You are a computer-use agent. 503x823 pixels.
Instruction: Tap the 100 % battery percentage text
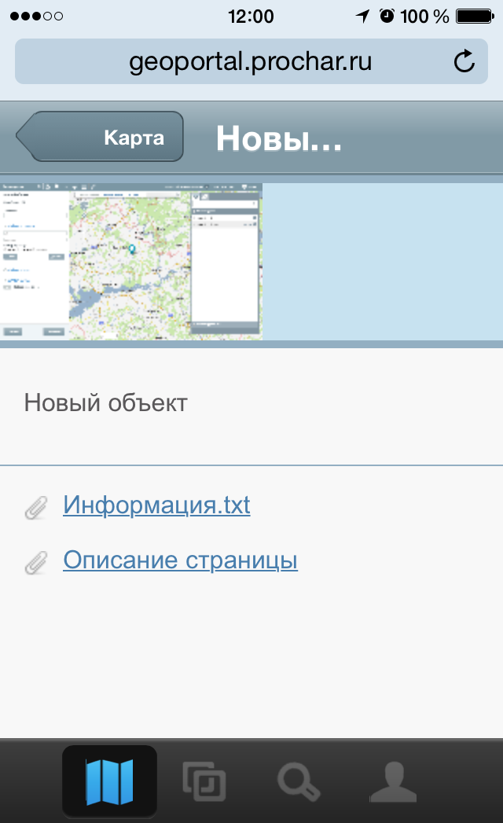pyautogui.click(x=424, y=16)
